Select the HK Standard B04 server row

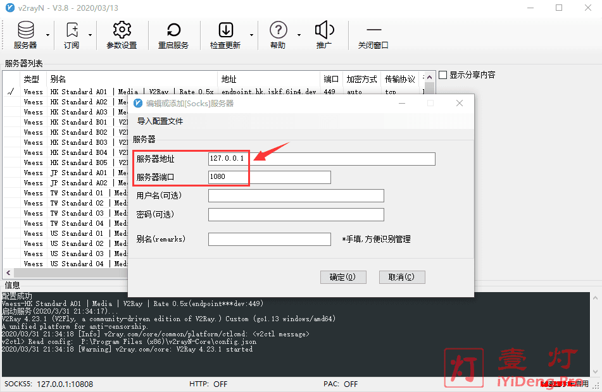65,152
